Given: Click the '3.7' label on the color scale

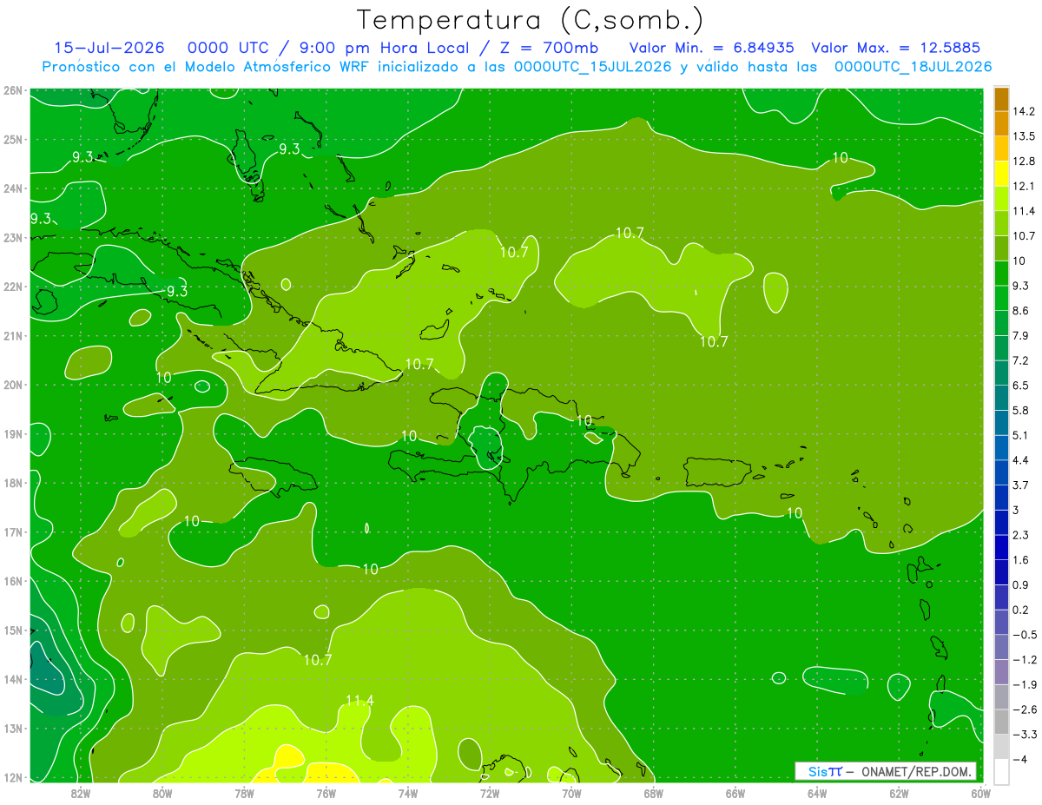Looking at the screenshot, I should tap(1021, 485).
